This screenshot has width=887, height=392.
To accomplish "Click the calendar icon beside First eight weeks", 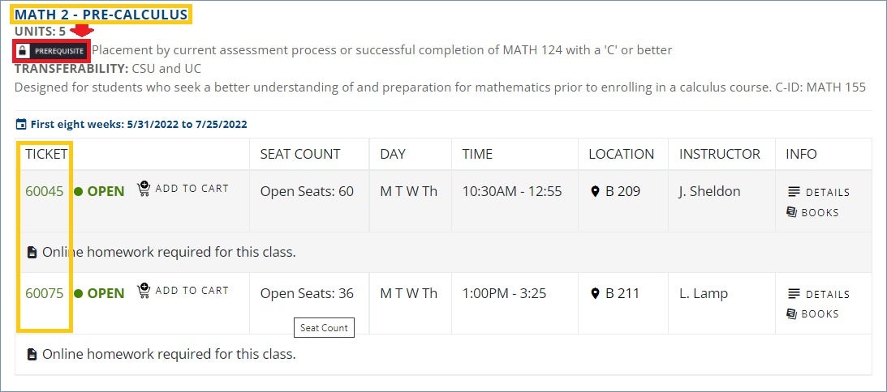I will (x=20, y=125).
